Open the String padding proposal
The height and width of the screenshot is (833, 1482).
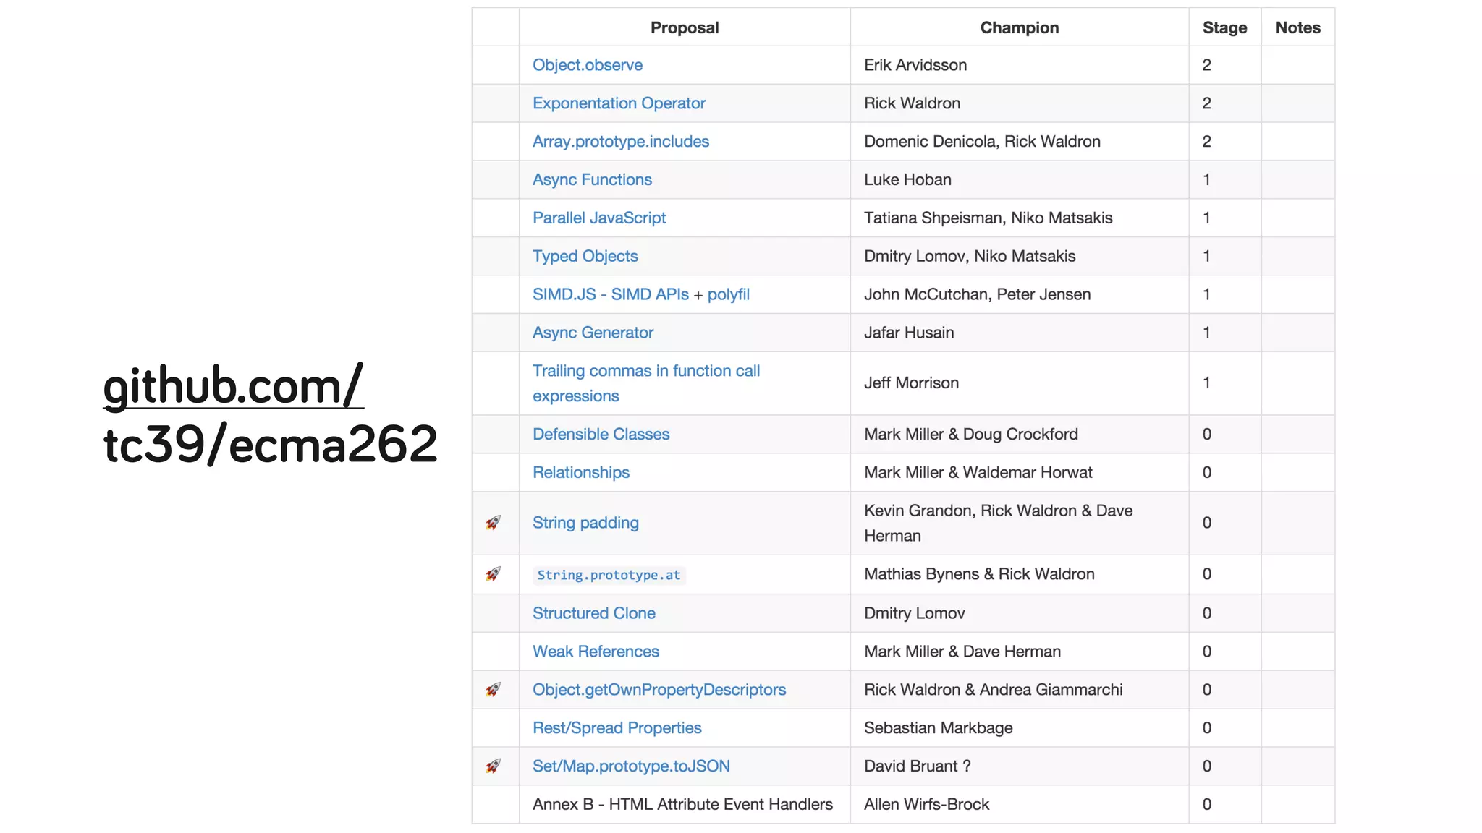585,523
